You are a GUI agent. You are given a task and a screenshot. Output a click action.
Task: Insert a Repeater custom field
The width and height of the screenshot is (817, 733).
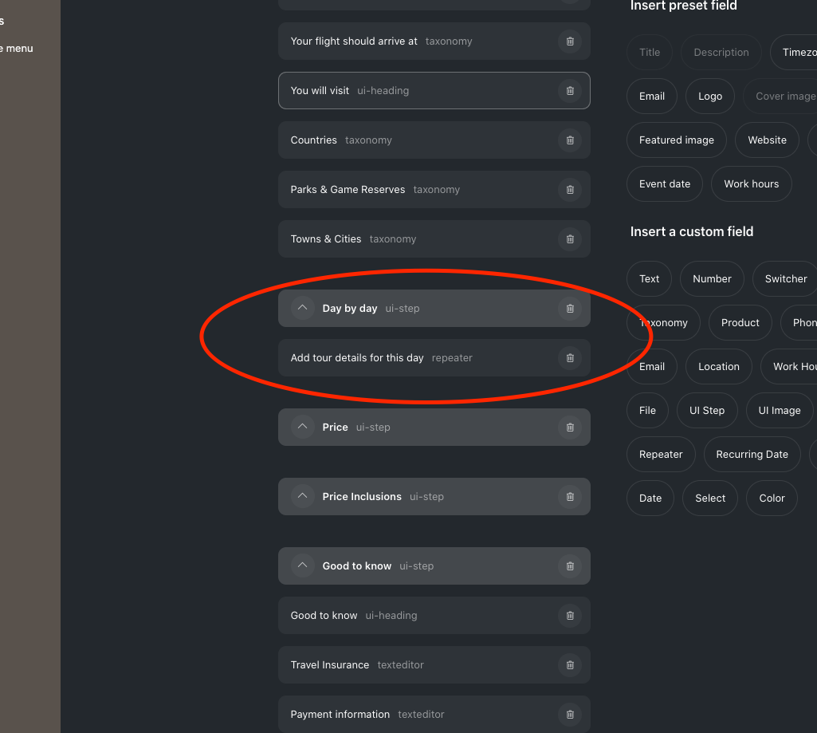pos(661,454)
